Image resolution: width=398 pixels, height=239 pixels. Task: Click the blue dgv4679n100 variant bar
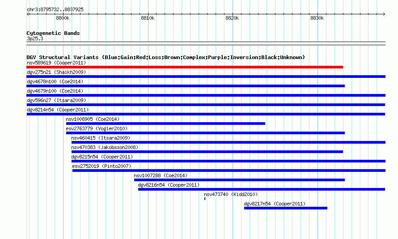point(206,95)
